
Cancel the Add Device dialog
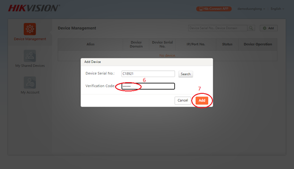tap(183, 100)
